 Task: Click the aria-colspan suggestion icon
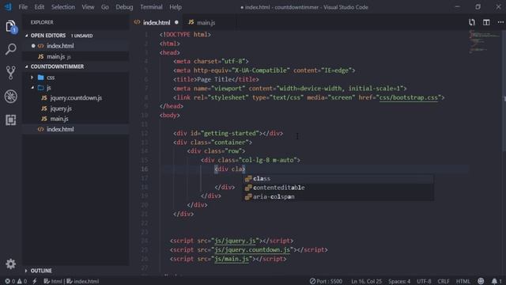pyautogui.click(x=248, y=197)
